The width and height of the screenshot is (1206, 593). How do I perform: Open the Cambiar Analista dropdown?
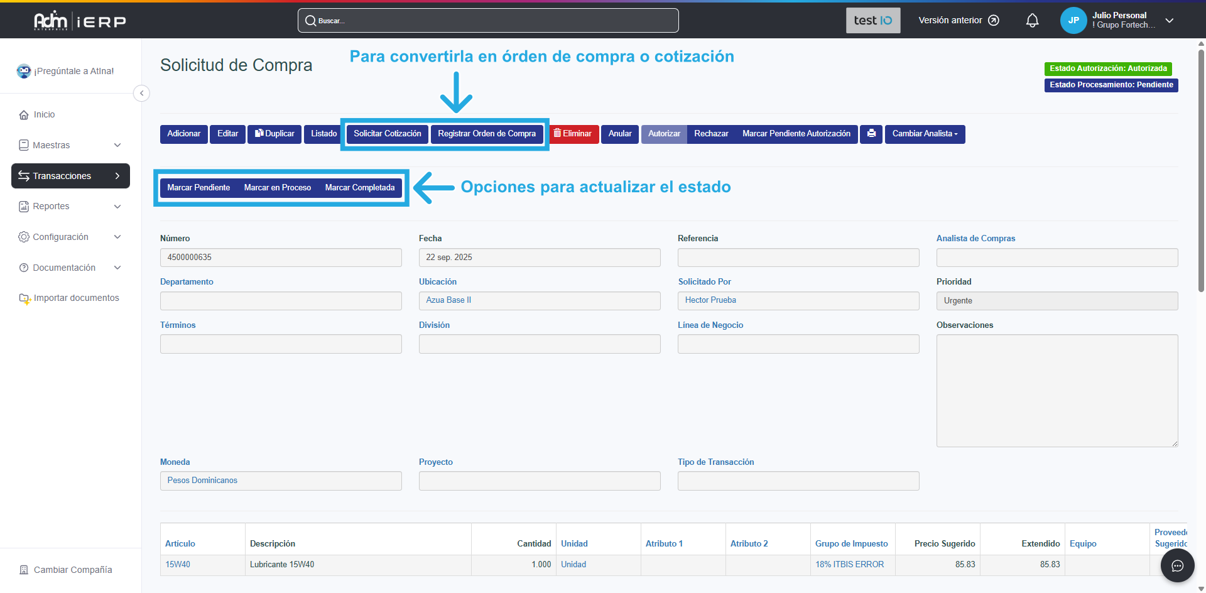coord(925,134)
